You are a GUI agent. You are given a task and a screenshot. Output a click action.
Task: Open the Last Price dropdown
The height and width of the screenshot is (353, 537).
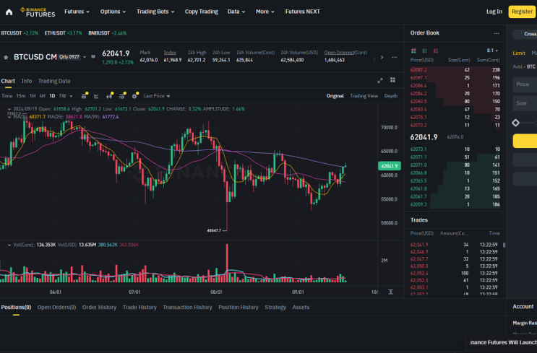coord(157,96)
